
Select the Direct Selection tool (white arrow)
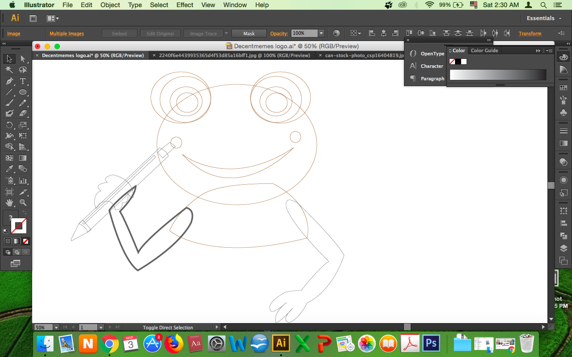pyautogui.click(x=23, y=59)
